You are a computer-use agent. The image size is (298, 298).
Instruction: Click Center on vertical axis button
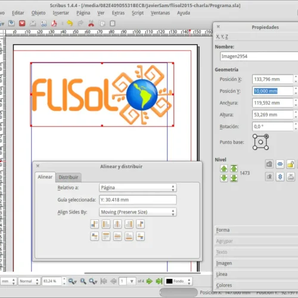(x=117, y=224)
